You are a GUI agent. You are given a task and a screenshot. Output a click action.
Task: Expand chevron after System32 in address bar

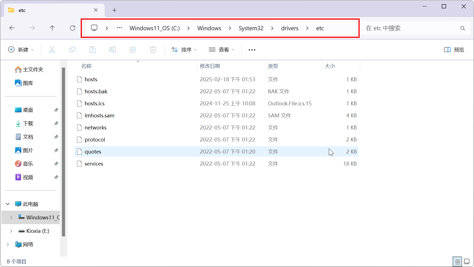272,28
